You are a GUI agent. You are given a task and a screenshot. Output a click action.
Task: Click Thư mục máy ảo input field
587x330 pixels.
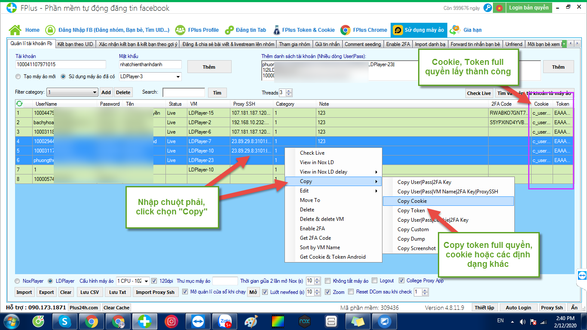click(x=225, y=281)
